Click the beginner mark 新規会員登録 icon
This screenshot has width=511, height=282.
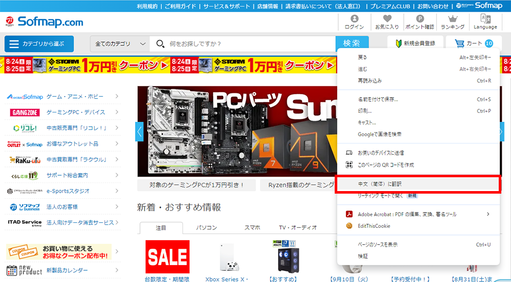398,43
